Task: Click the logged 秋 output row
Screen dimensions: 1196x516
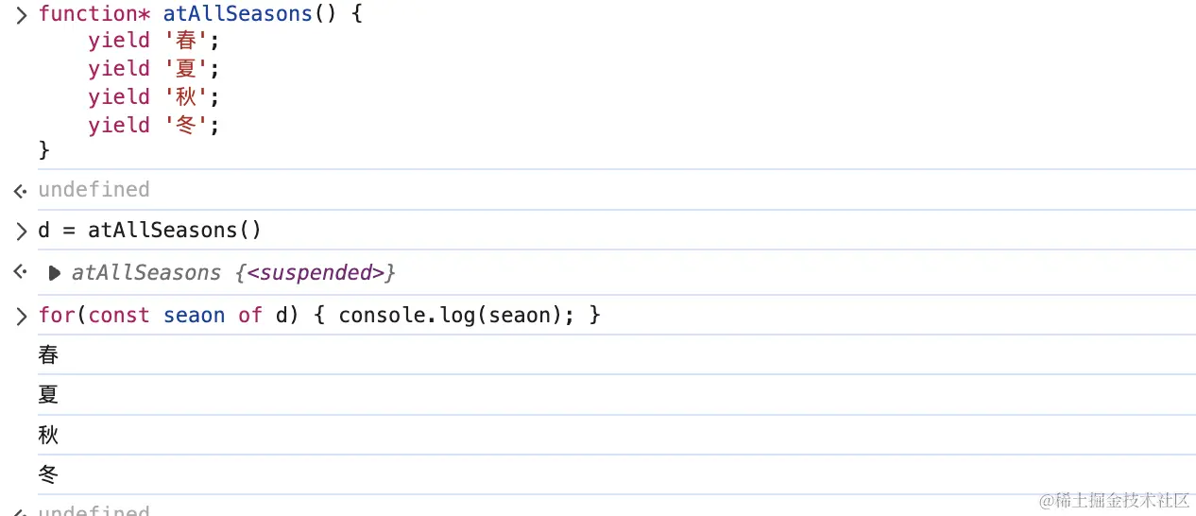Action: click(x=616, y=435)
